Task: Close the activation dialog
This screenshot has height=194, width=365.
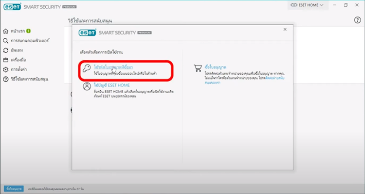Action: (285, 30)
